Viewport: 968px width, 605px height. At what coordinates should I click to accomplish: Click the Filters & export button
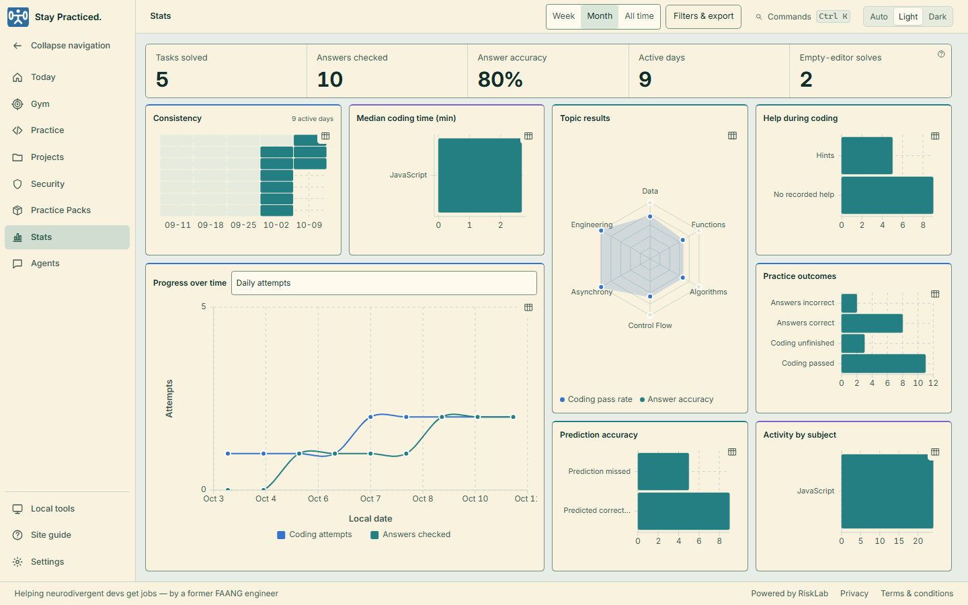[x=703, y=16]
